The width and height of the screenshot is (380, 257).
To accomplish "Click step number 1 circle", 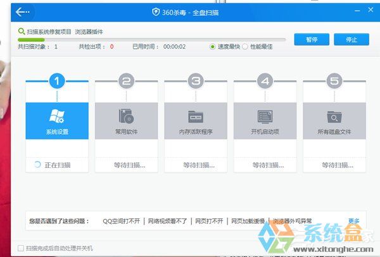I will [57, 81].
